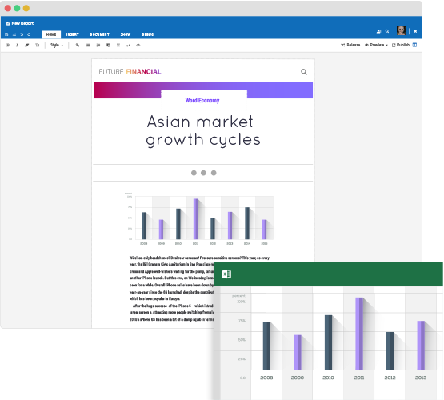Select the third carousel dot

tap(214, 173)
